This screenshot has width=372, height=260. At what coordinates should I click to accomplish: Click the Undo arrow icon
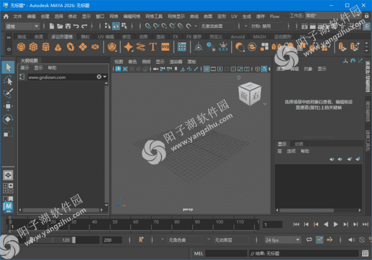[x=76, y=26]
